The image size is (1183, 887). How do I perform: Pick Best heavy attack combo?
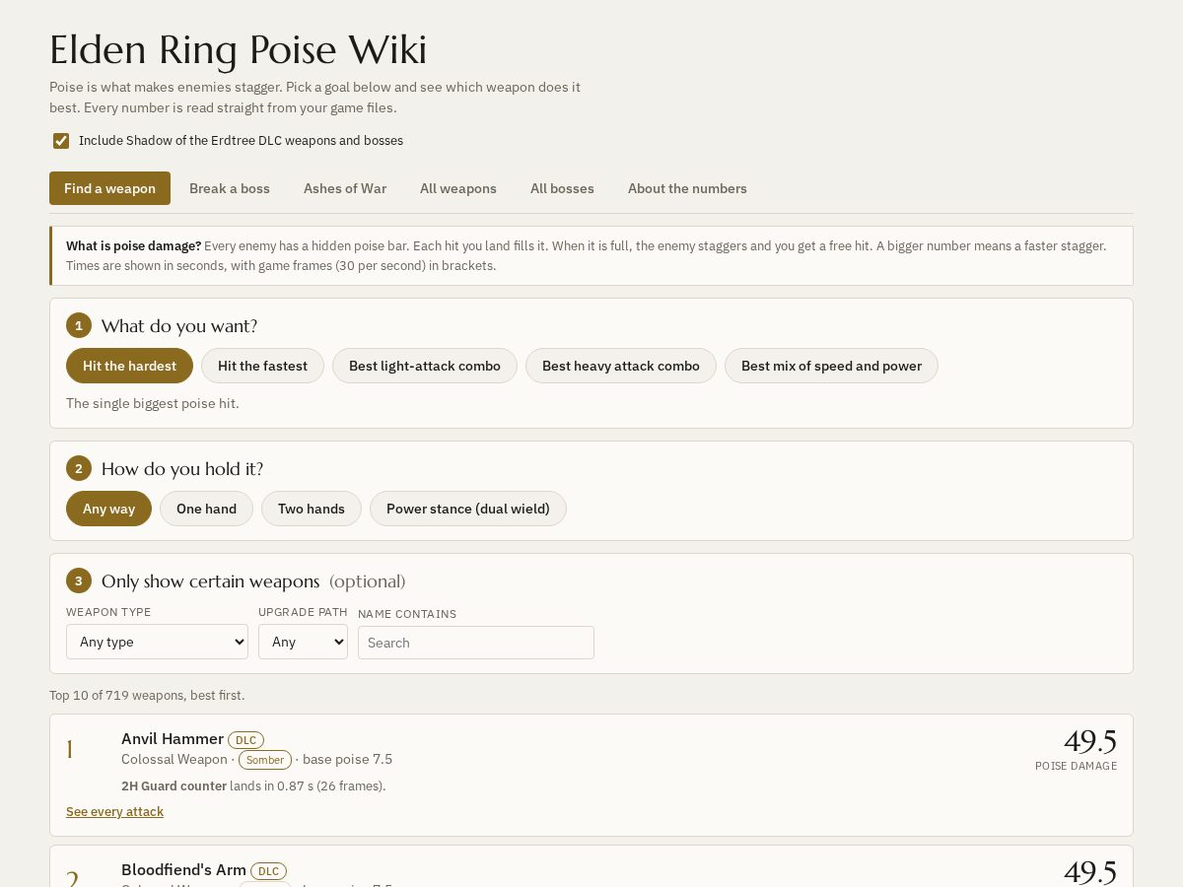point(621,366)
